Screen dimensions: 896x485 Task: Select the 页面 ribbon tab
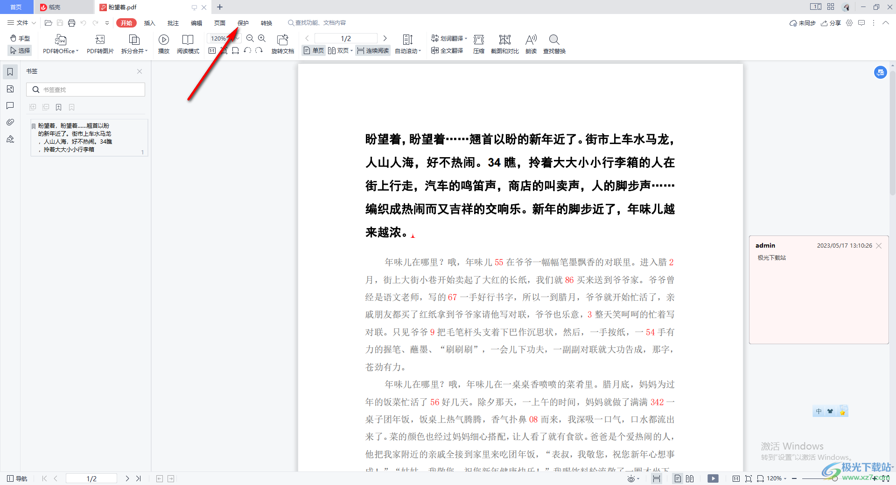(x=220, y=23)
